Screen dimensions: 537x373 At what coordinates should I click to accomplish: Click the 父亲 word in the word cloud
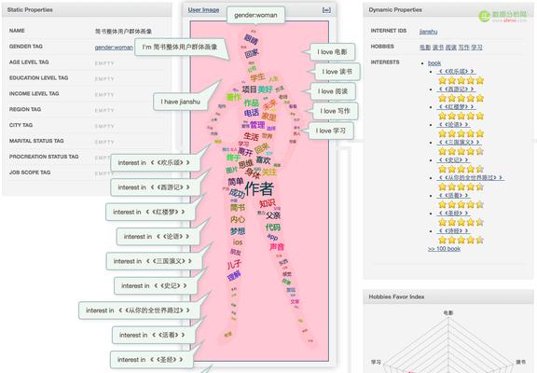coord(273,215)
